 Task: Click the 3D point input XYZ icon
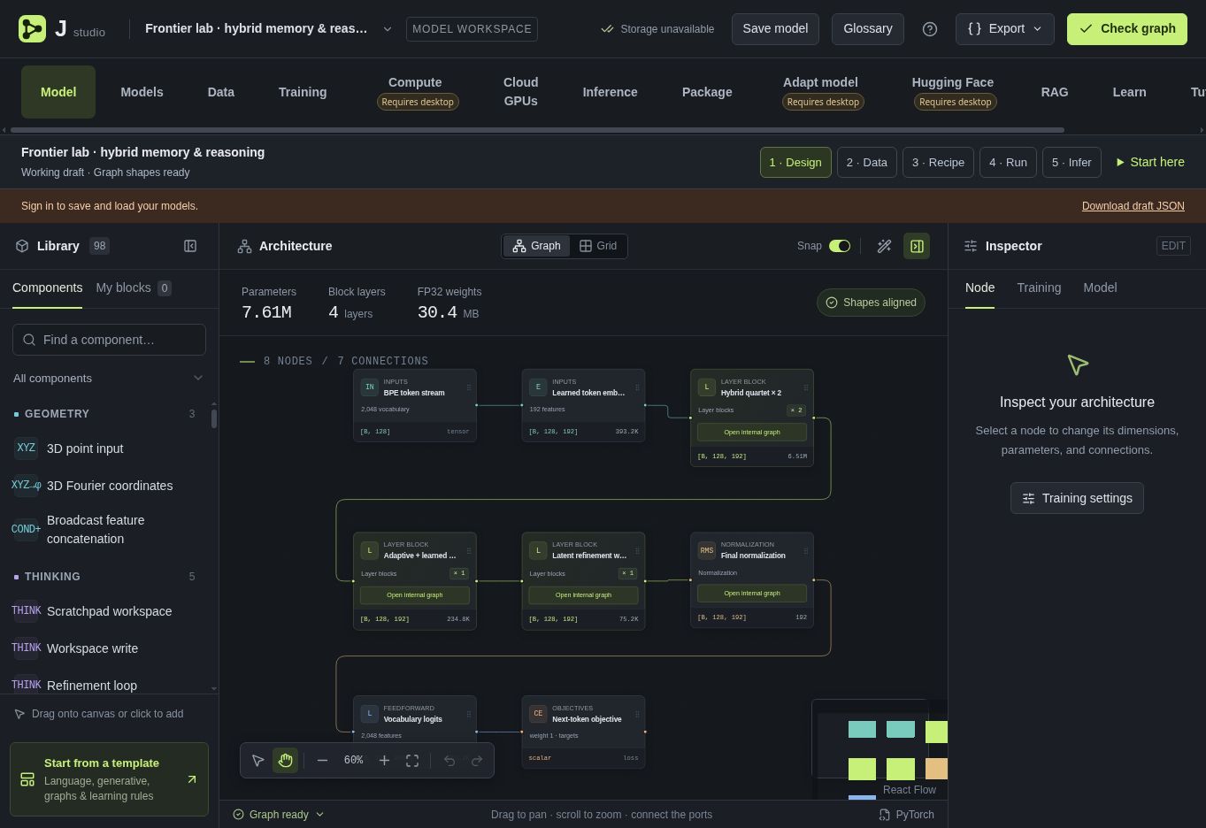(x=27, y=448)
